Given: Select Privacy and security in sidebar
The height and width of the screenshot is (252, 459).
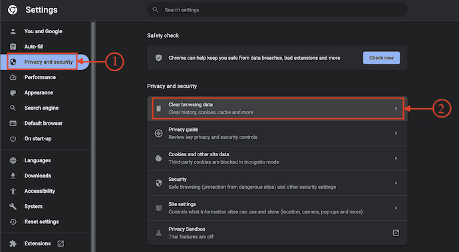Looking at the screenshot, I should coord(45,62).
